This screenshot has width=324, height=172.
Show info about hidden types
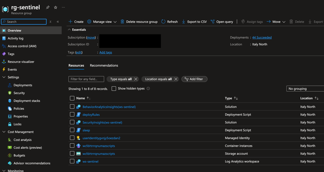pyautogui.click(x=148, y=89)
